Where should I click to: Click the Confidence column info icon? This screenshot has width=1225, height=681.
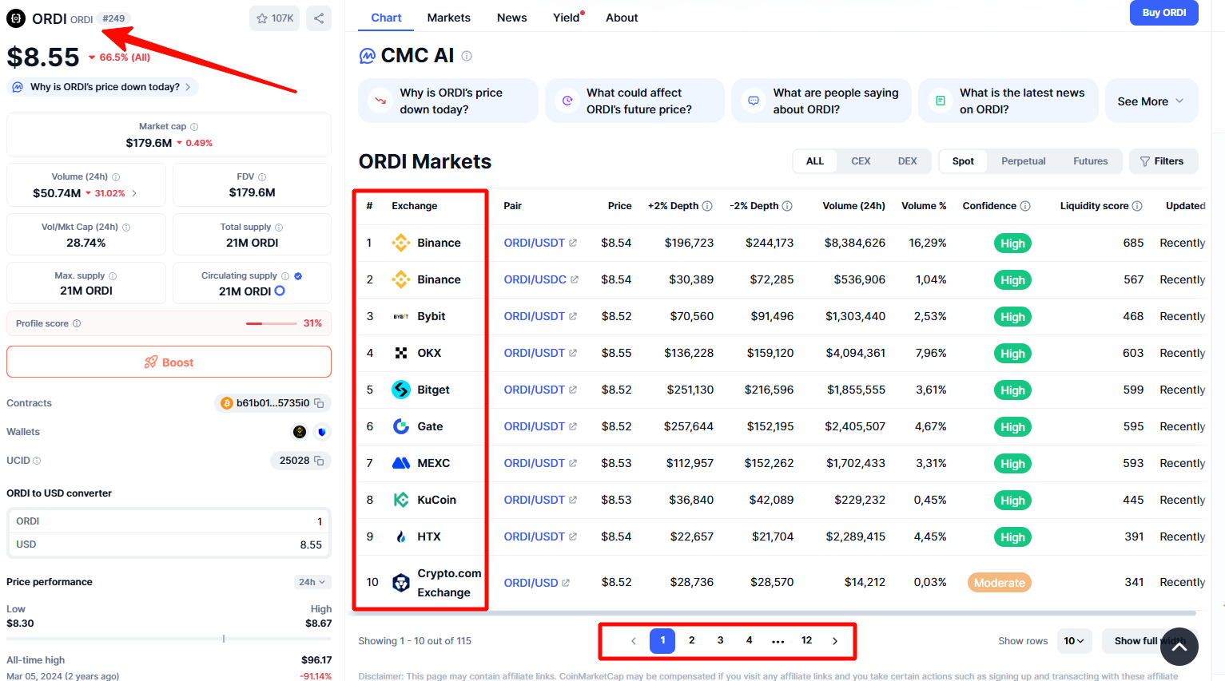pyautogui.click(x=1025, y=206)
